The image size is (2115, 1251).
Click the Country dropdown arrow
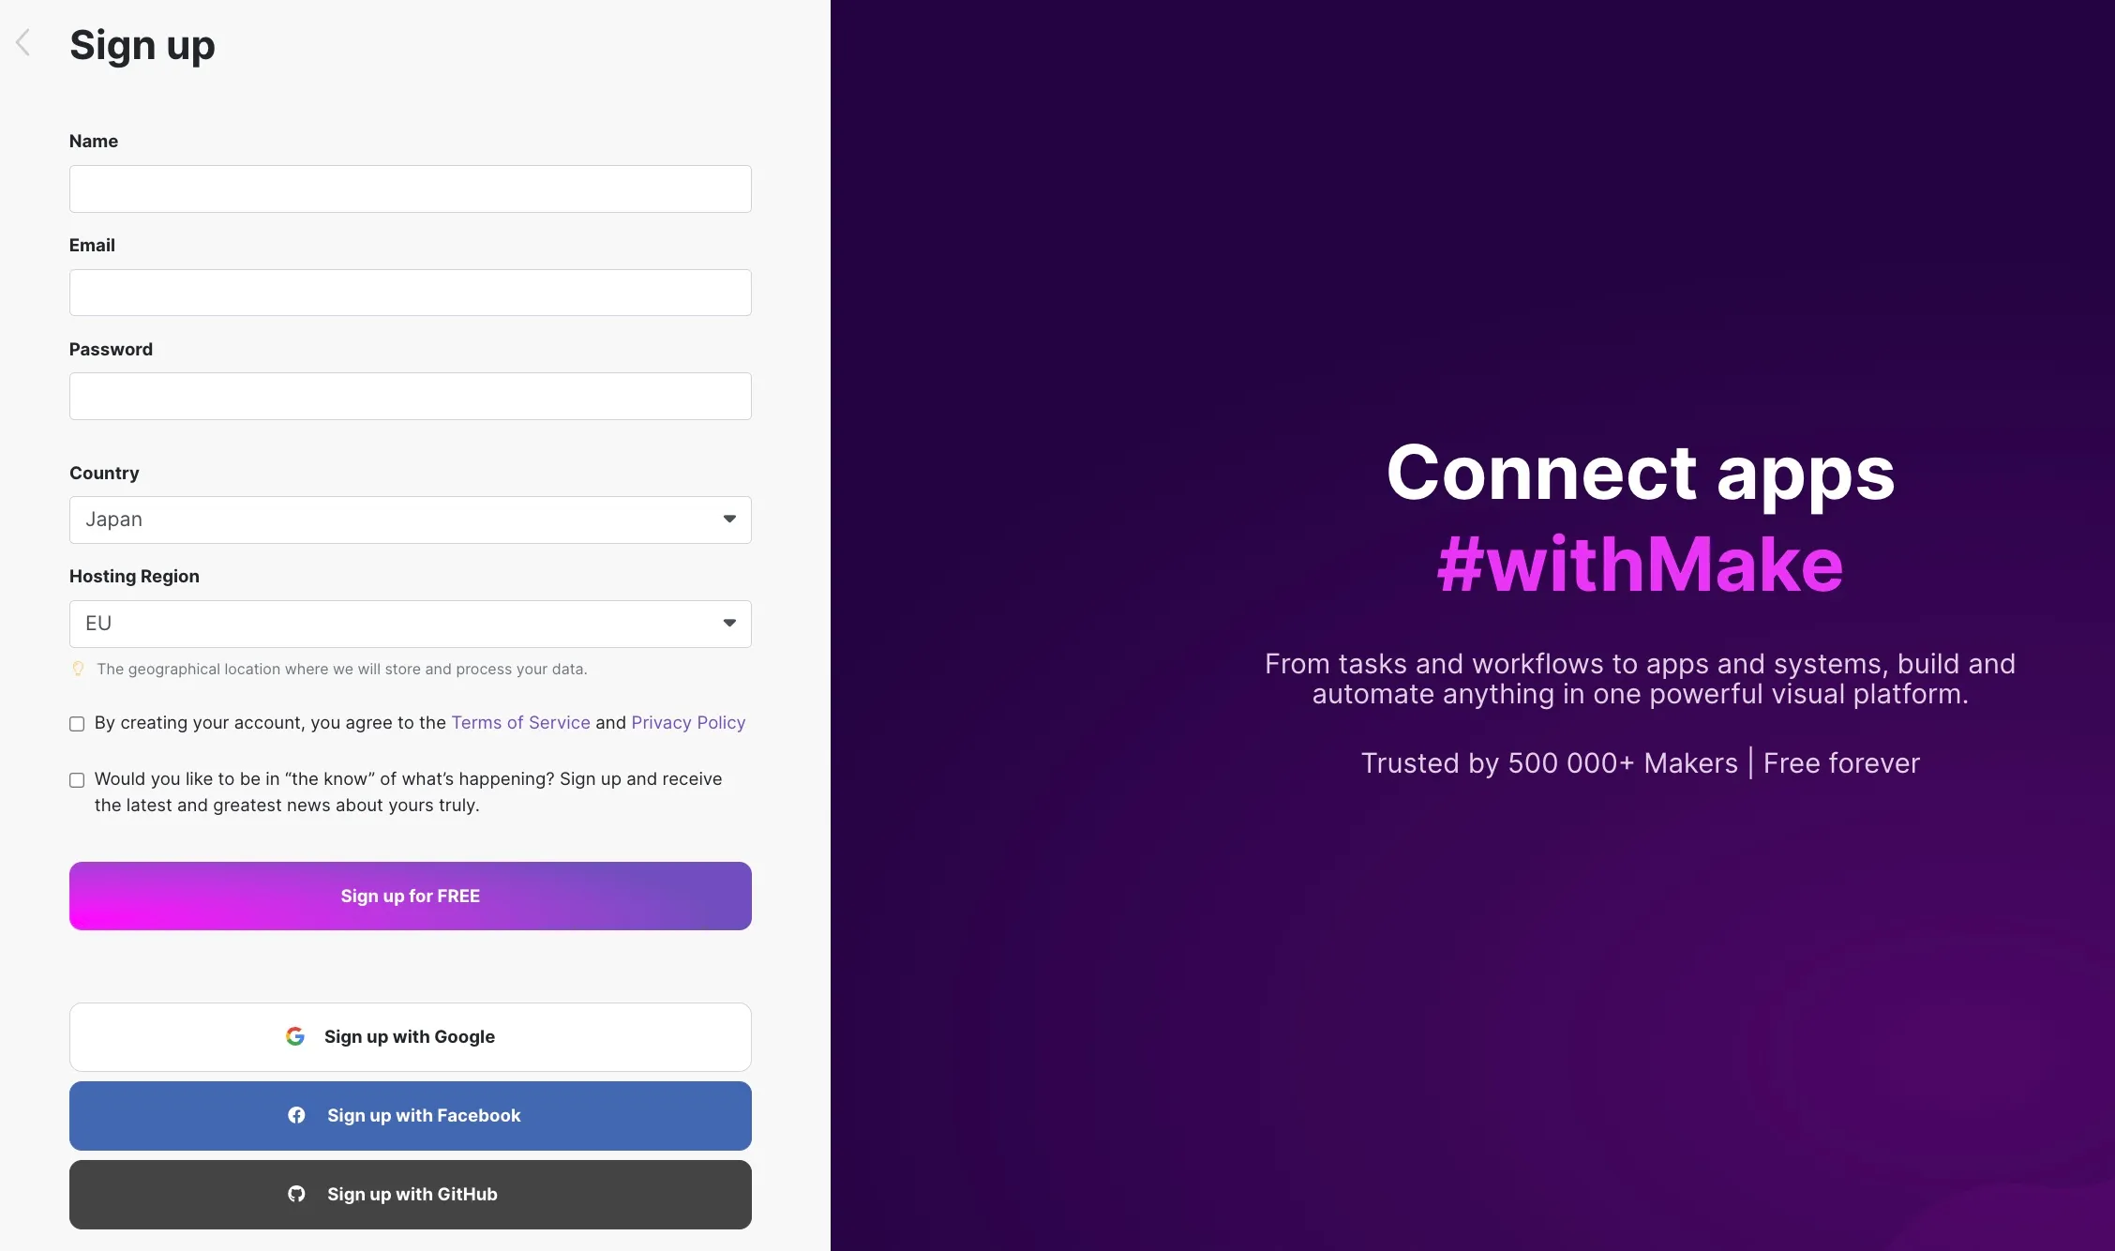pos(729,519)
